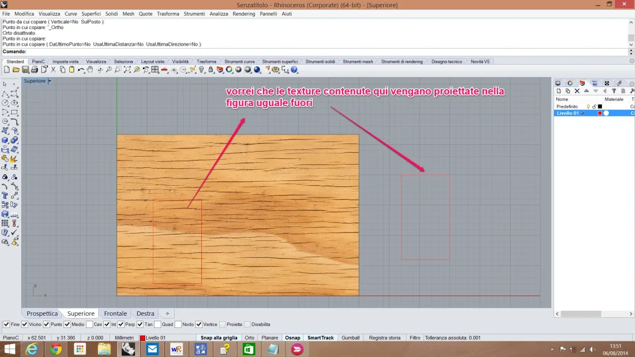635x357 pixels.
Task: Open Help with the question mark icon
Action: [295, 70]
